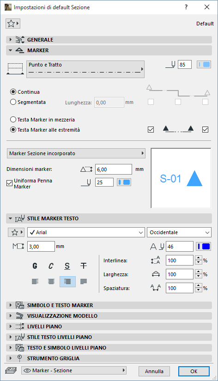Center-align the marker text
Viewport: 218px width, 381px height.
point(51,282)
